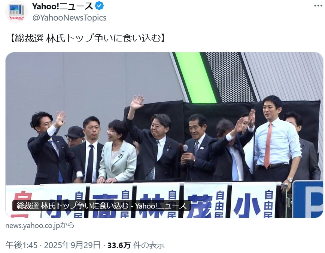
Task: Click the man wearing black cap
Action: [x=74, y=136]
